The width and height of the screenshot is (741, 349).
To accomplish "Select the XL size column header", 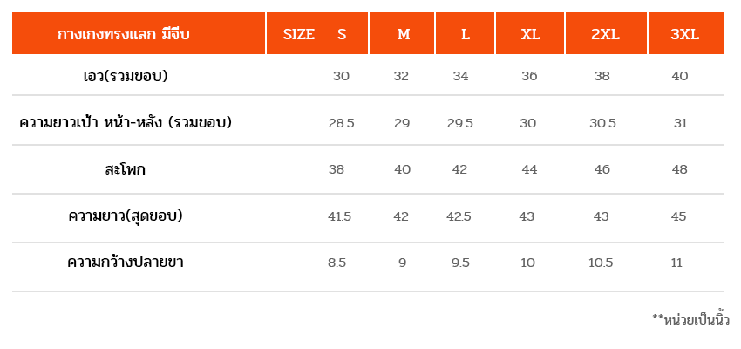I will (x=530, y=33).
